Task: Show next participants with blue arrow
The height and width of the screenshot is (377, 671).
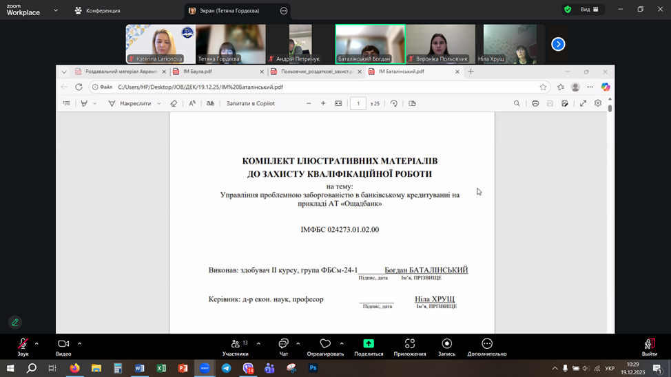Action: (558, 44)
